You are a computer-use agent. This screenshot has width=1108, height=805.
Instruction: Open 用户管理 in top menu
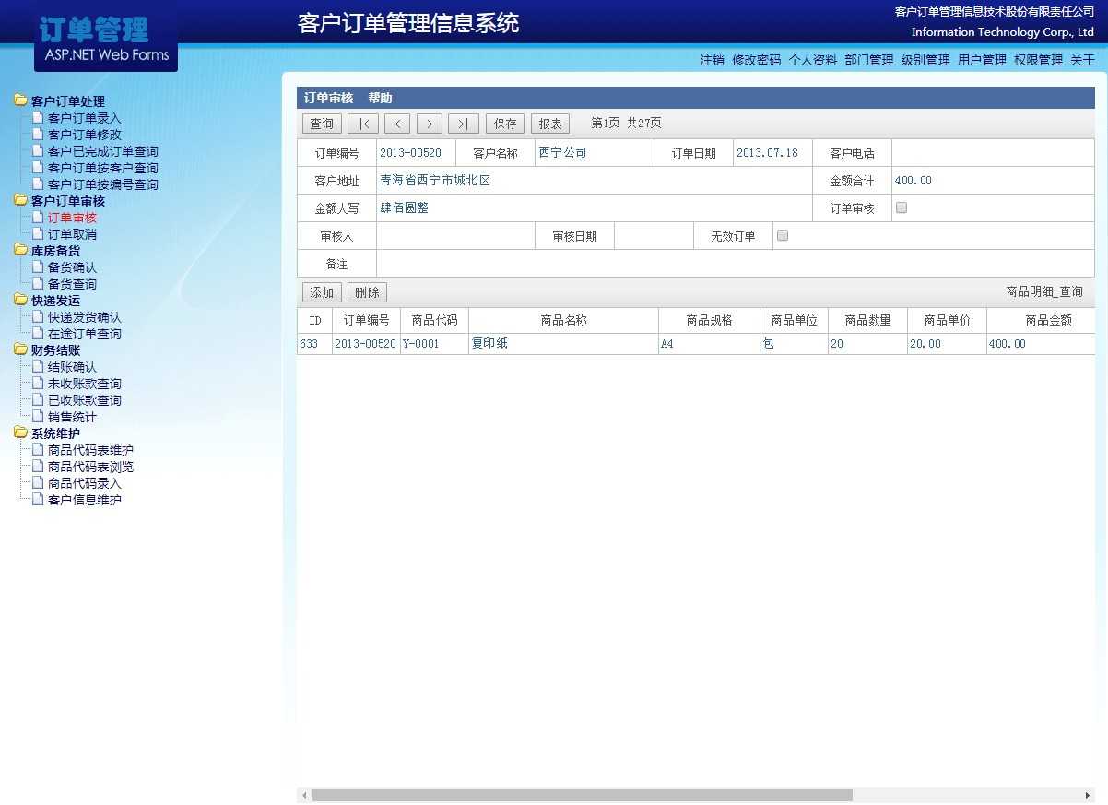982,60
